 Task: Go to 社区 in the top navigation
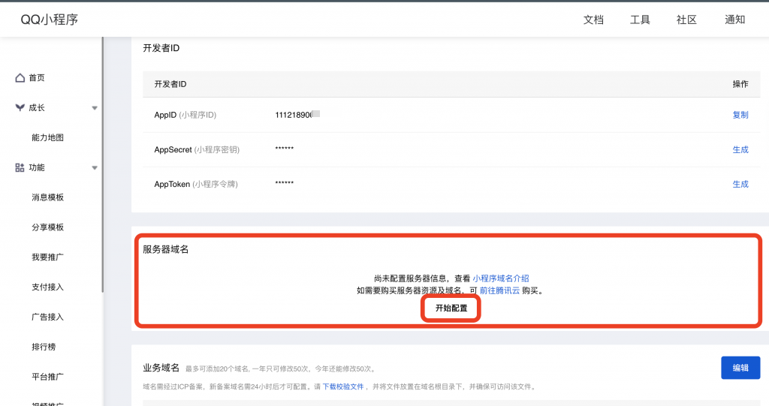coord(686,20)
